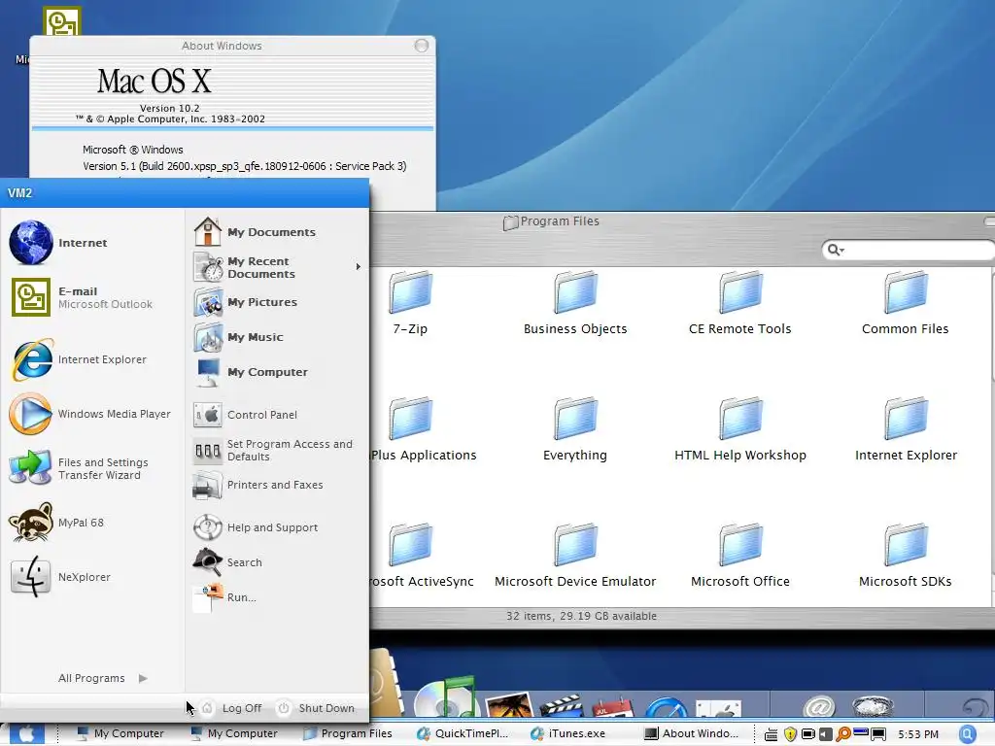Open the Microsoft SDKs folder
This screenshot has height=746, width=995.
point(906,555)
